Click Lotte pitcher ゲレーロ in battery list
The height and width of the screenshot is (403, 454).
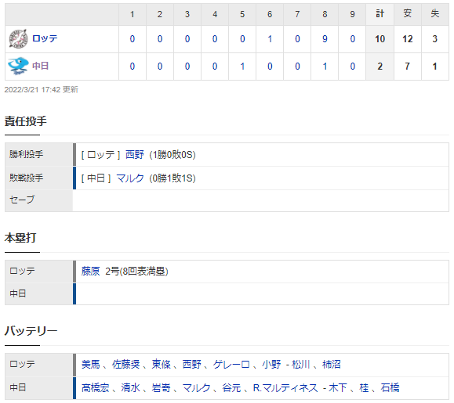pyautogui.click(x=231, y=365)
